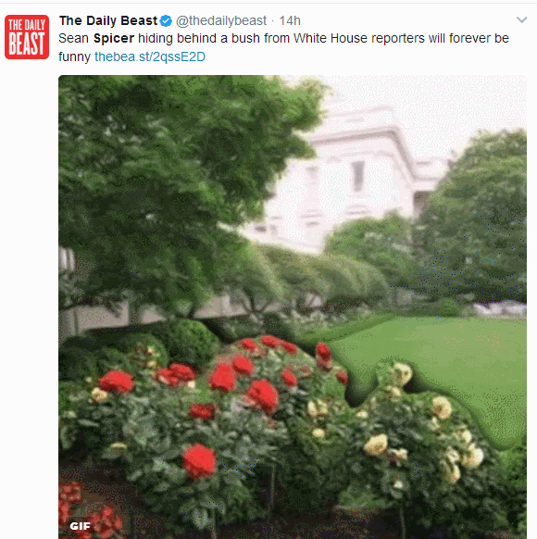The width and height of the screenshot is (537, 539).
Task: Click the word BEAST in red logo
Action: coord(27,44)
